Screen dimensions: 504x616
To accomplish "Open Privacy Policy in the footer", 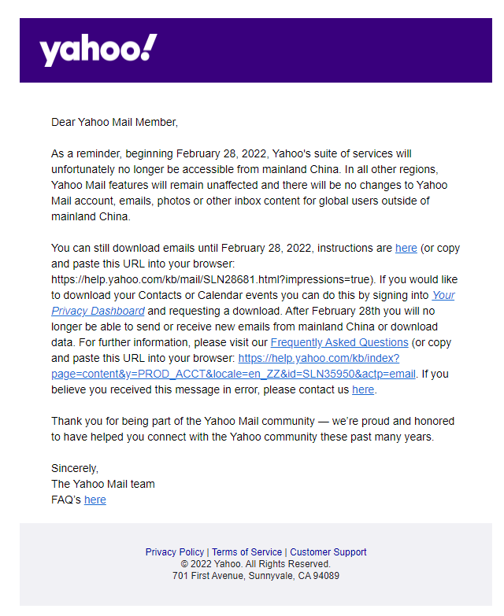I will click(x=175, y=552).
